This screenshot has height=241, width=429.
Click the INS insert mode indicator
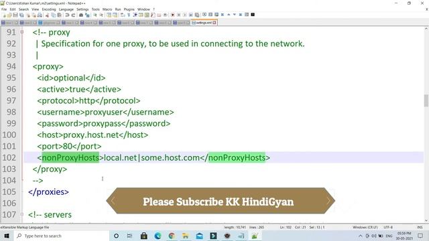pos(420,227)
